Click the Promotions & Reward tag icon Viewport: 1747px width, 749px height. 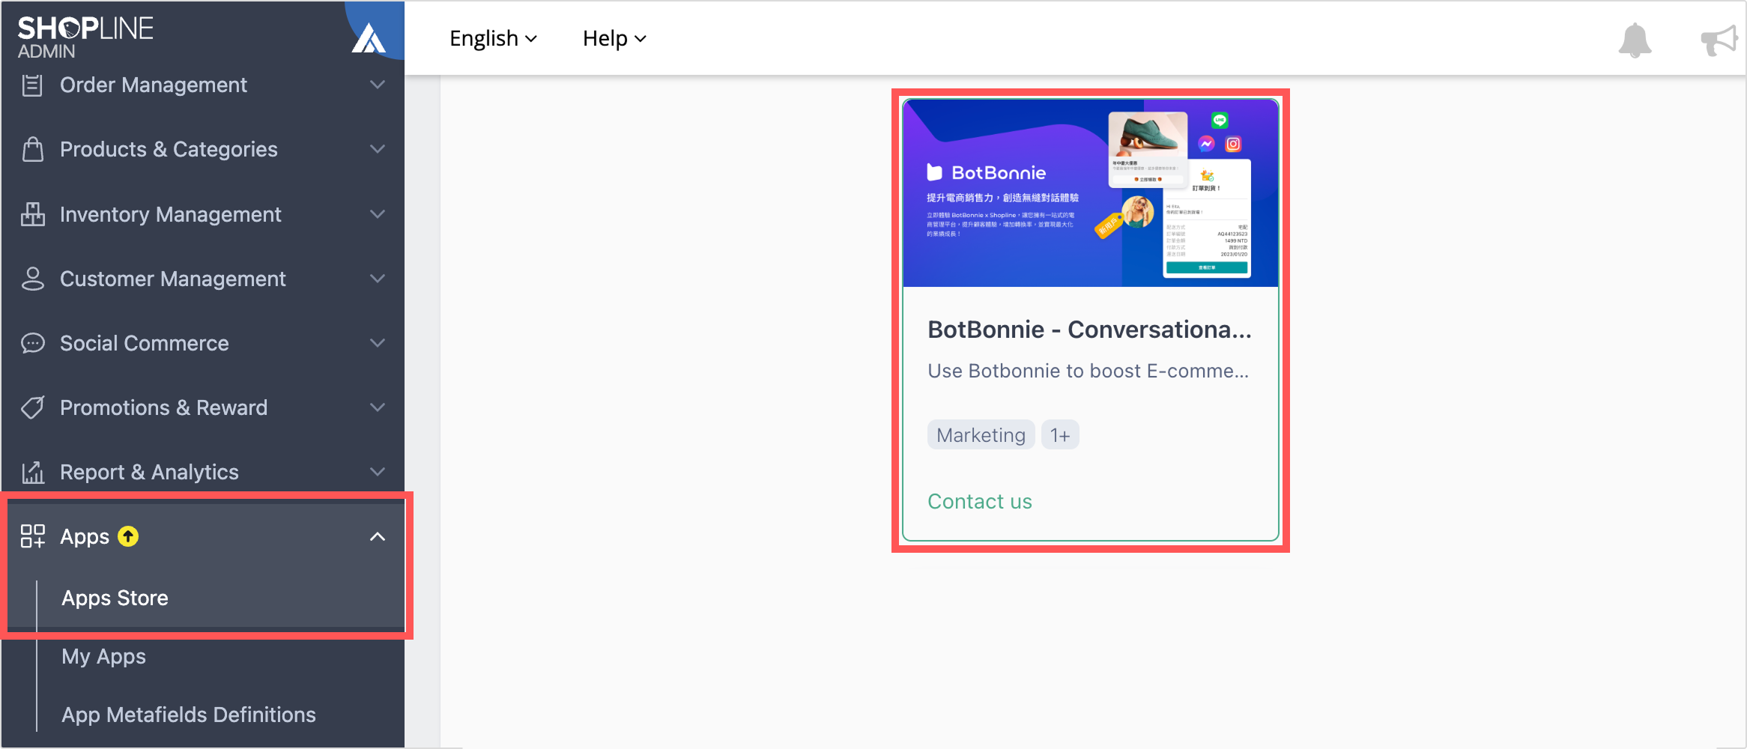(32, 407)
